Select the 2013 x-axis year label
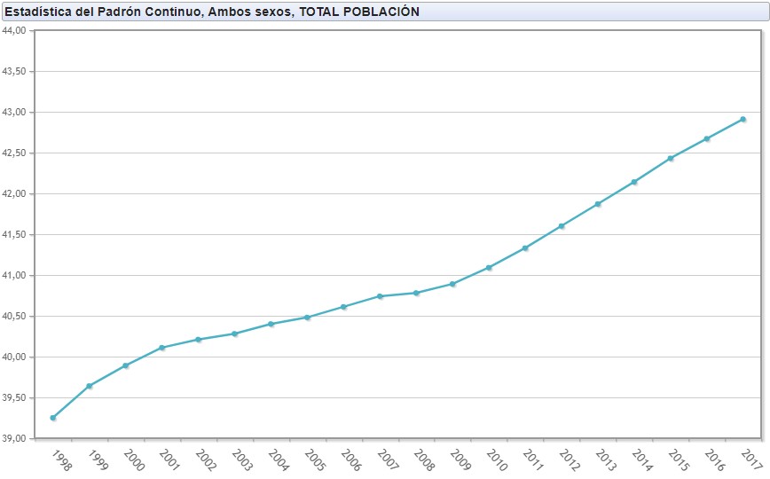 605,459
